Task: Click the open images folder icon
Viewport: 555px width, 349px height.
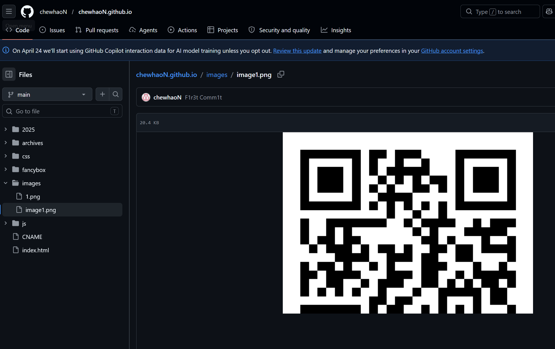Action: (16, 183)
